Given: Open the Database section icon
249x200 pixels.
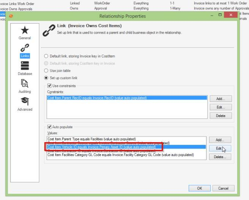Looking at the screenshot, I should click(x=25, y=66).
